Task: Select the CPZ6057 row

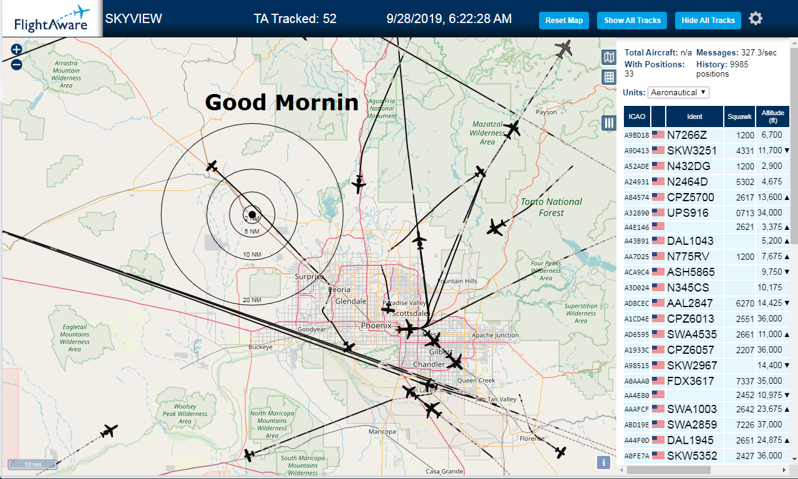Action: tap(707, 350)
